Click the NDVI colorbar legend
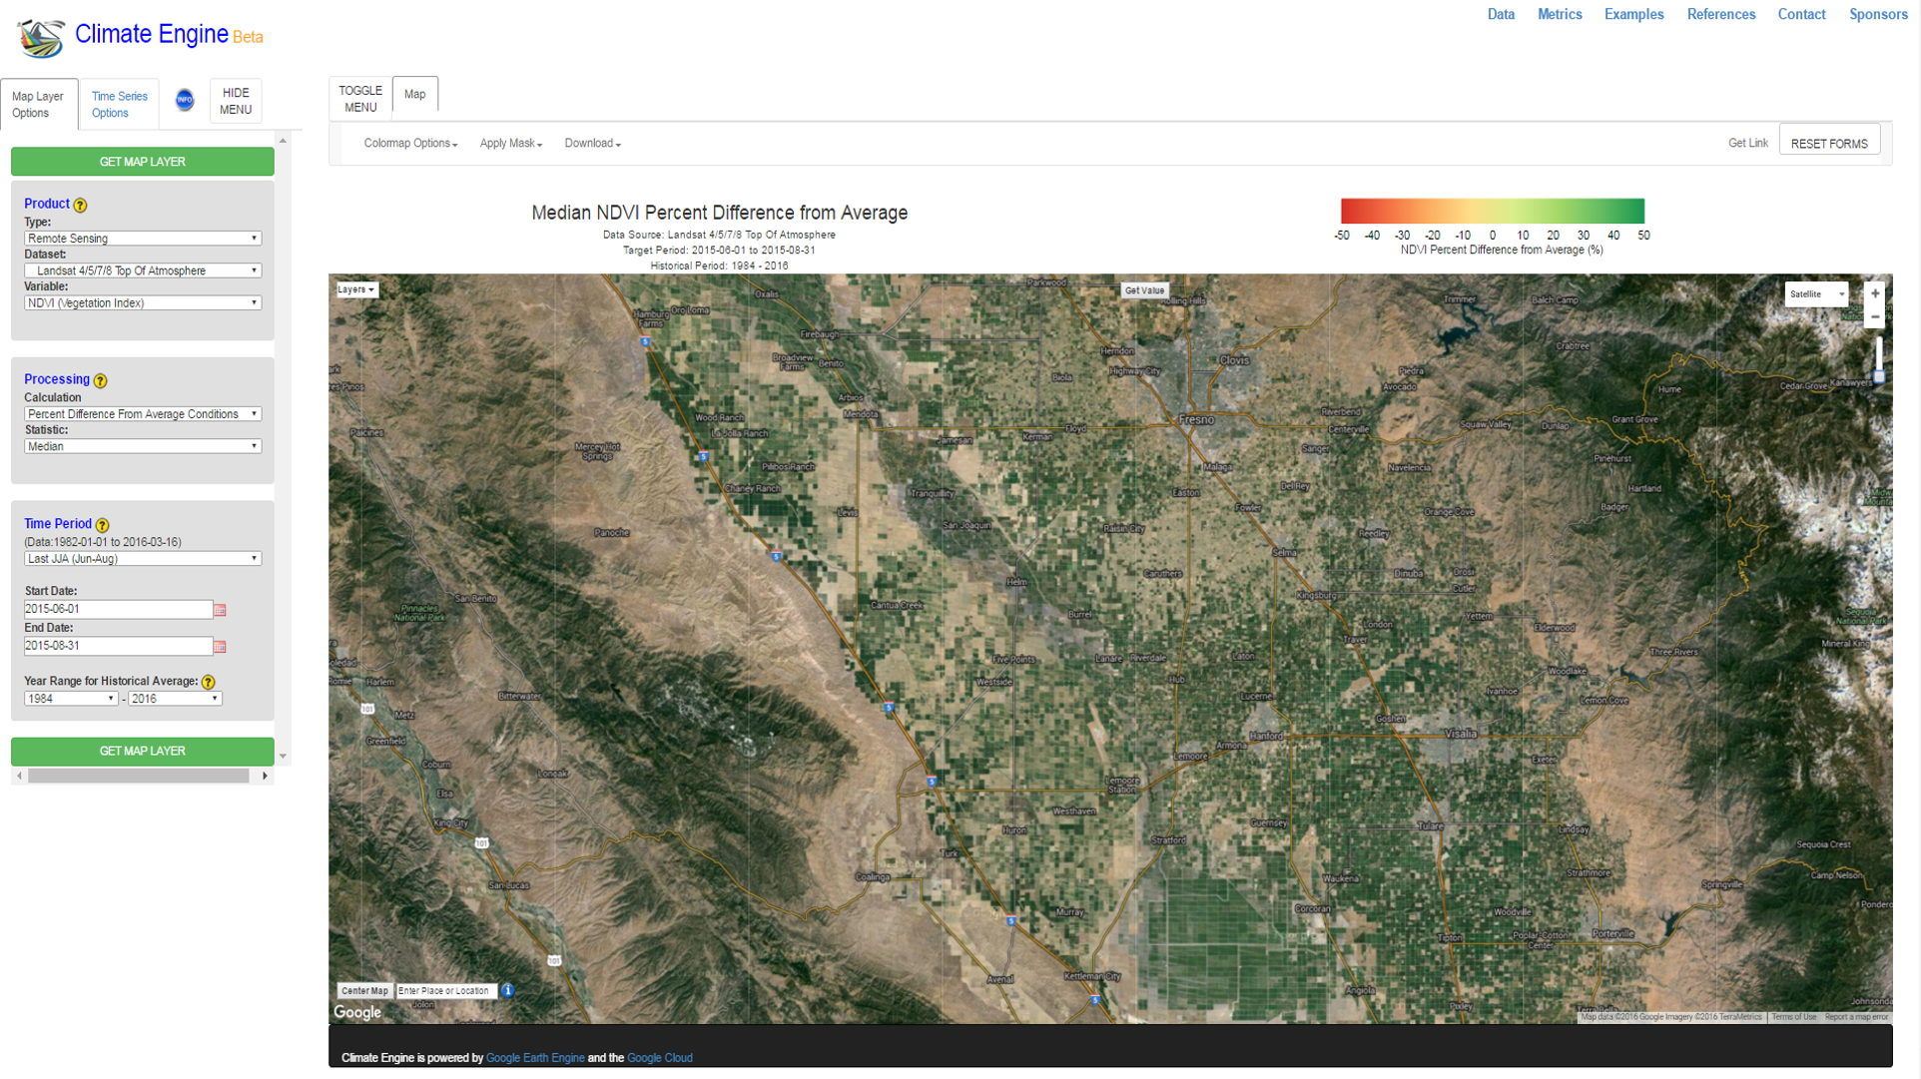This screenshot has width=1921, height=1079. click(x=1492, y=211)
